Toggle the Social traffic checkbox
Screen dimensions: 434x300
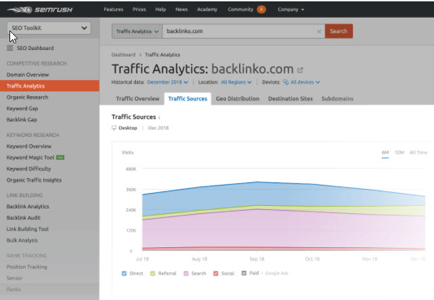215,274
